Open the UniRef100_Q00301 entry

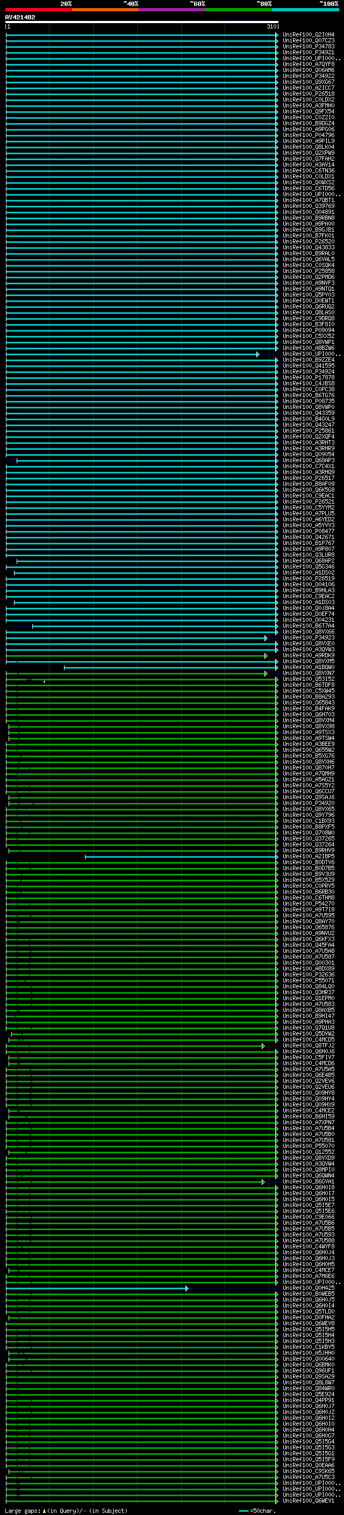(x=309, y=963)
